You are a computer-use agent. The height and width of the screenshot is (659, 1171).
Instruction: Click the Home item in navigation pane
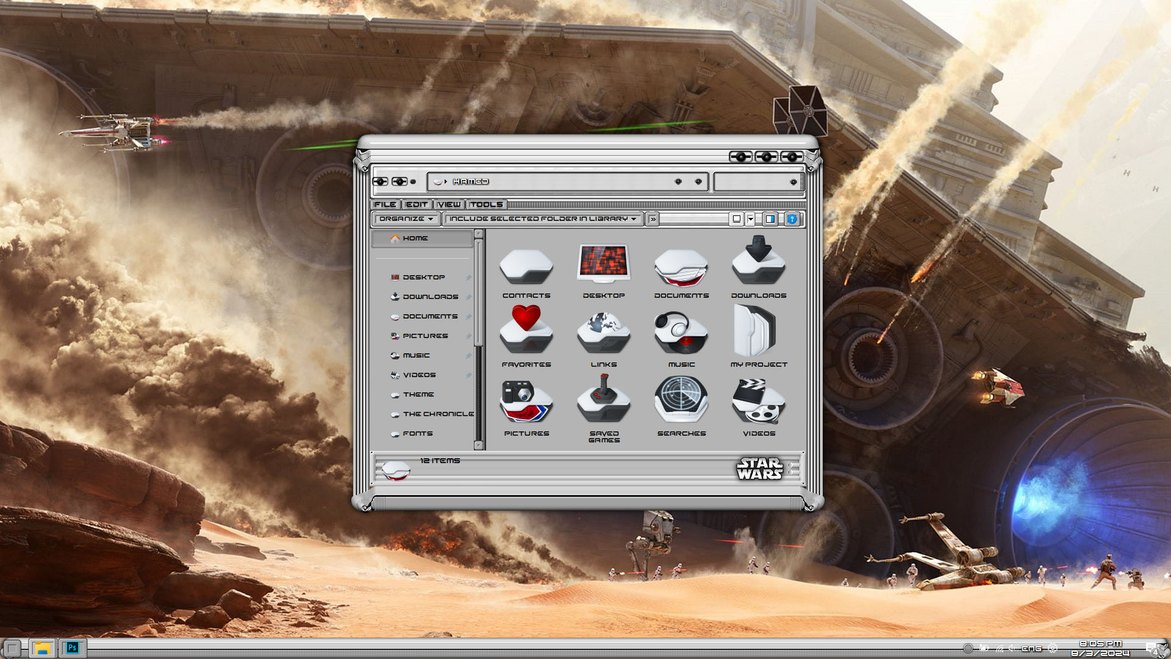point(415,239)
